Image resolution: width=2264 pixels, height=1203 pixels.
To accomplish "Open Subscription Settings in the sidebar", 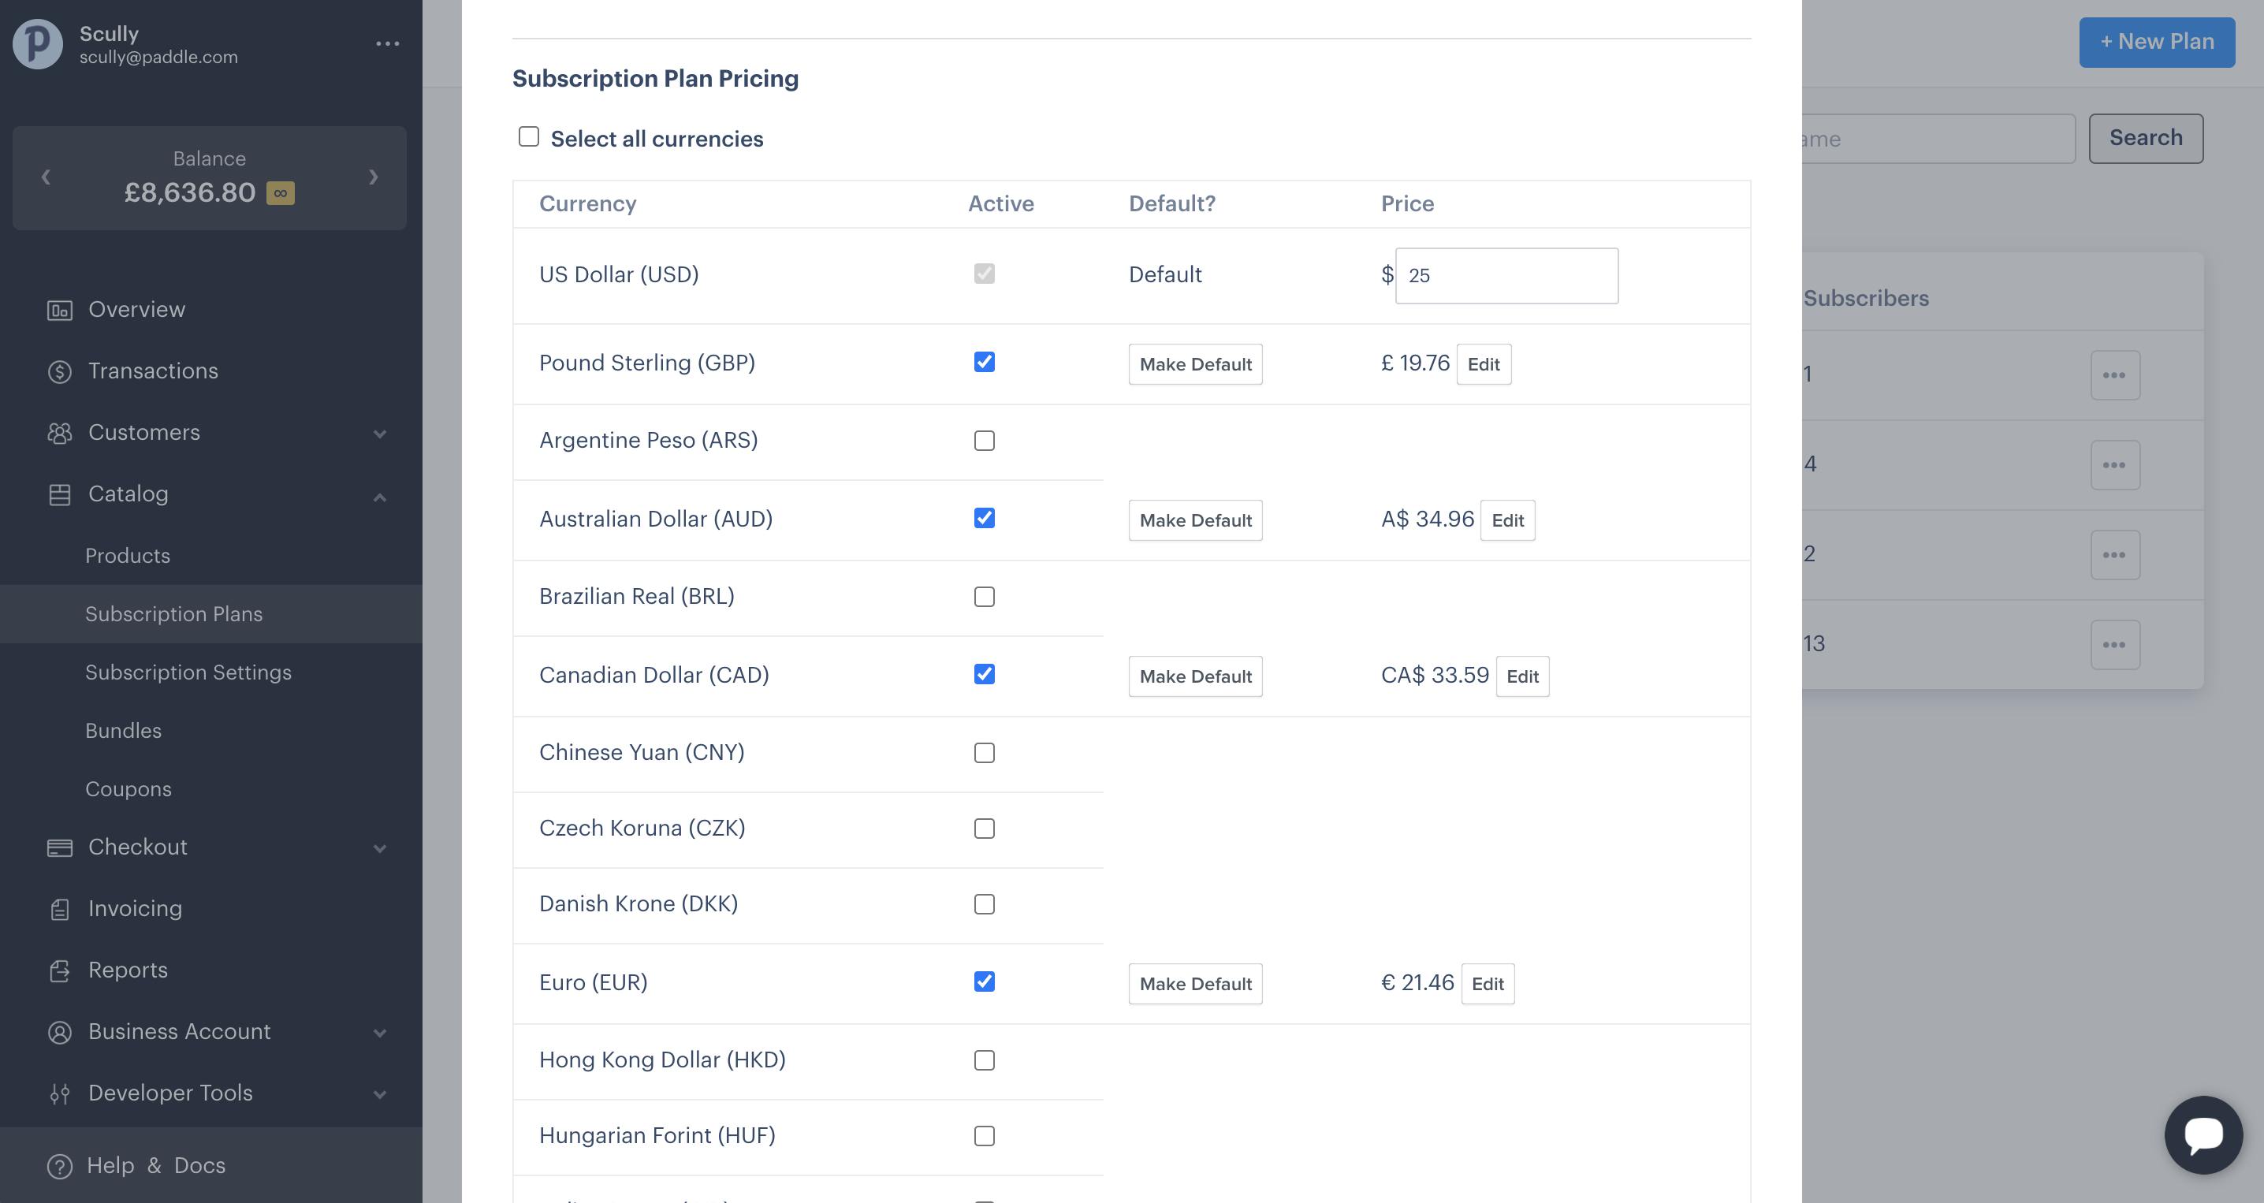I will [188, 672].
